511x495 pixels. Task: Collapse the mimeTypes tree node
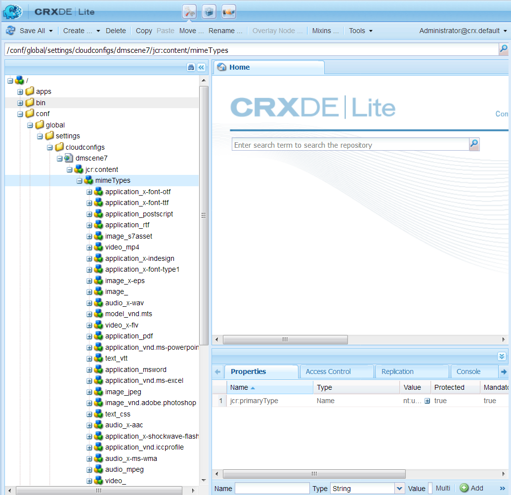pos(80,181)
